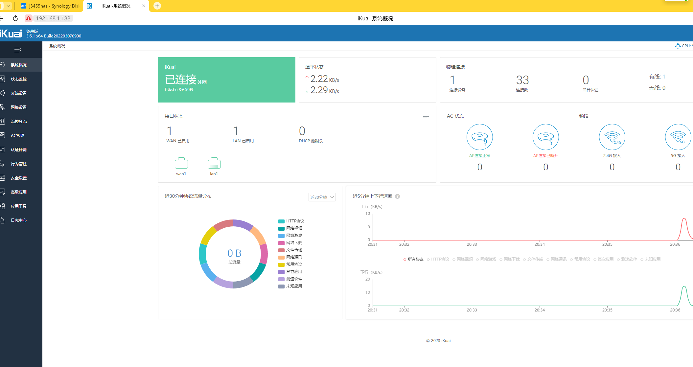Click the iKuai logo
Viewport: 693px width, 367px height.
click(11, 34)
